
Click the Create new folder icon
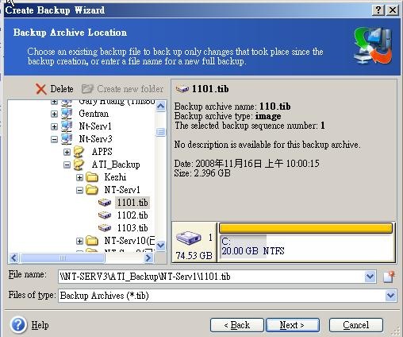click(x=87, y=89)
